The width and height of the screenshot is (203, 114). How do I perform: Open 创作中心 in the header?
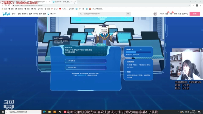185,14
